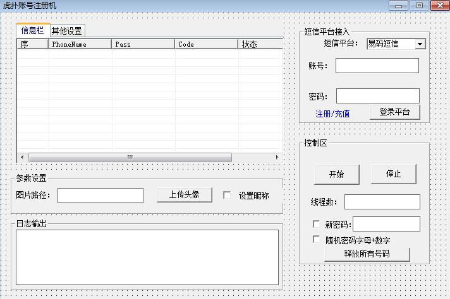
Task: Click the table scrollbar right arrow
Action: (277, 157)
